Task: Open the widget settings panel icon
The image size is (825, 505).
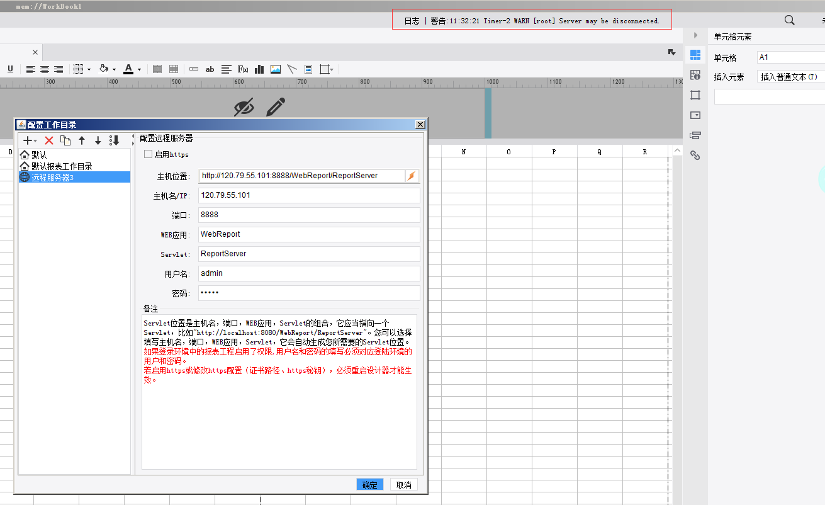Action: point(695,115)
